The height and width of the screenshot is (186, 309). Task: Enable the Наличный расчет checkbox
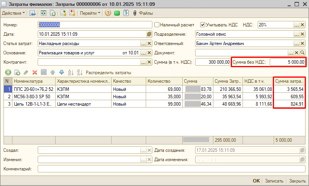coord(157,25)
